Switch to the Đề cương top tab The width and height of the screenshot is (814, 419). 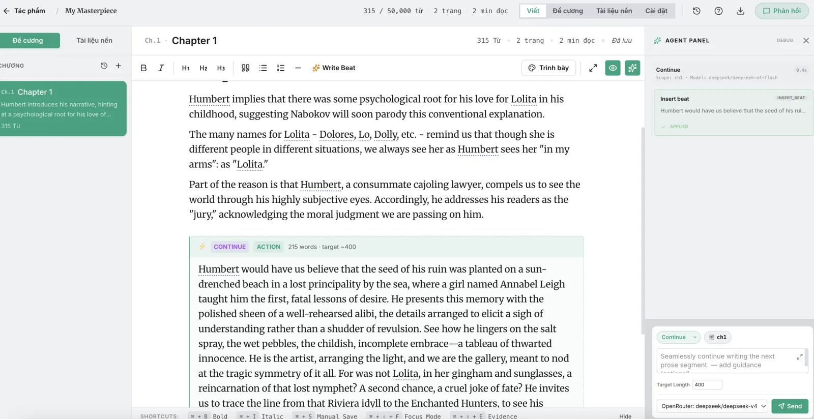click(x=568, y=11)
